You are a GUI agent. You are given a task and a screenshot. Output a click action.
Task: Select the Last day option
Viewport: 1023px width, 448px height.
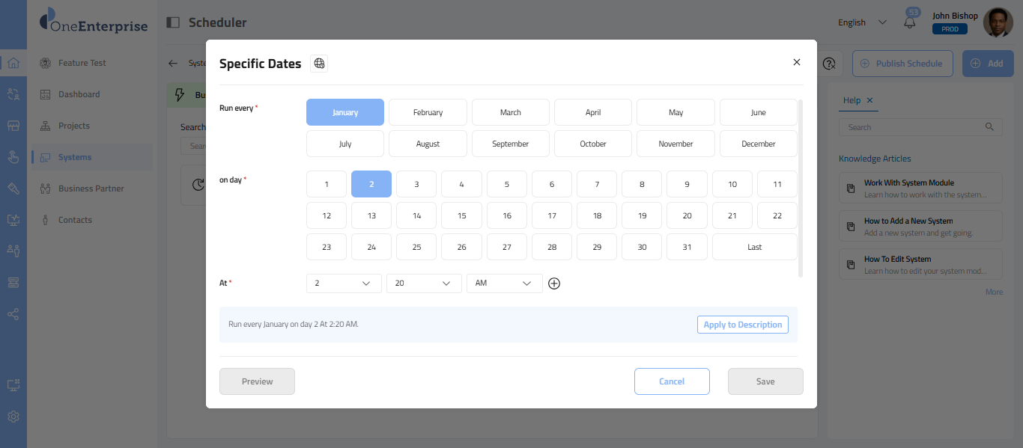[x=754, y=247]
